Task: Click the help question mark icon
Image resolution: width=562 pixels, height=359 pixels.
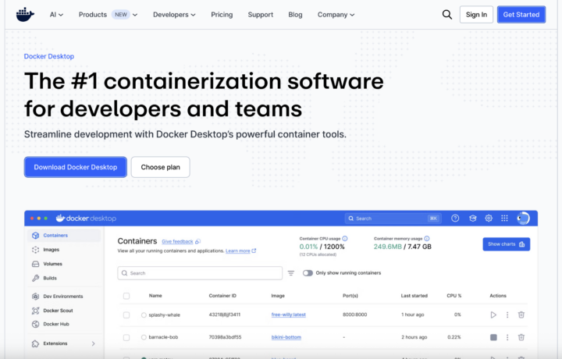Action: pyautogui.click(x=455, y=219)
